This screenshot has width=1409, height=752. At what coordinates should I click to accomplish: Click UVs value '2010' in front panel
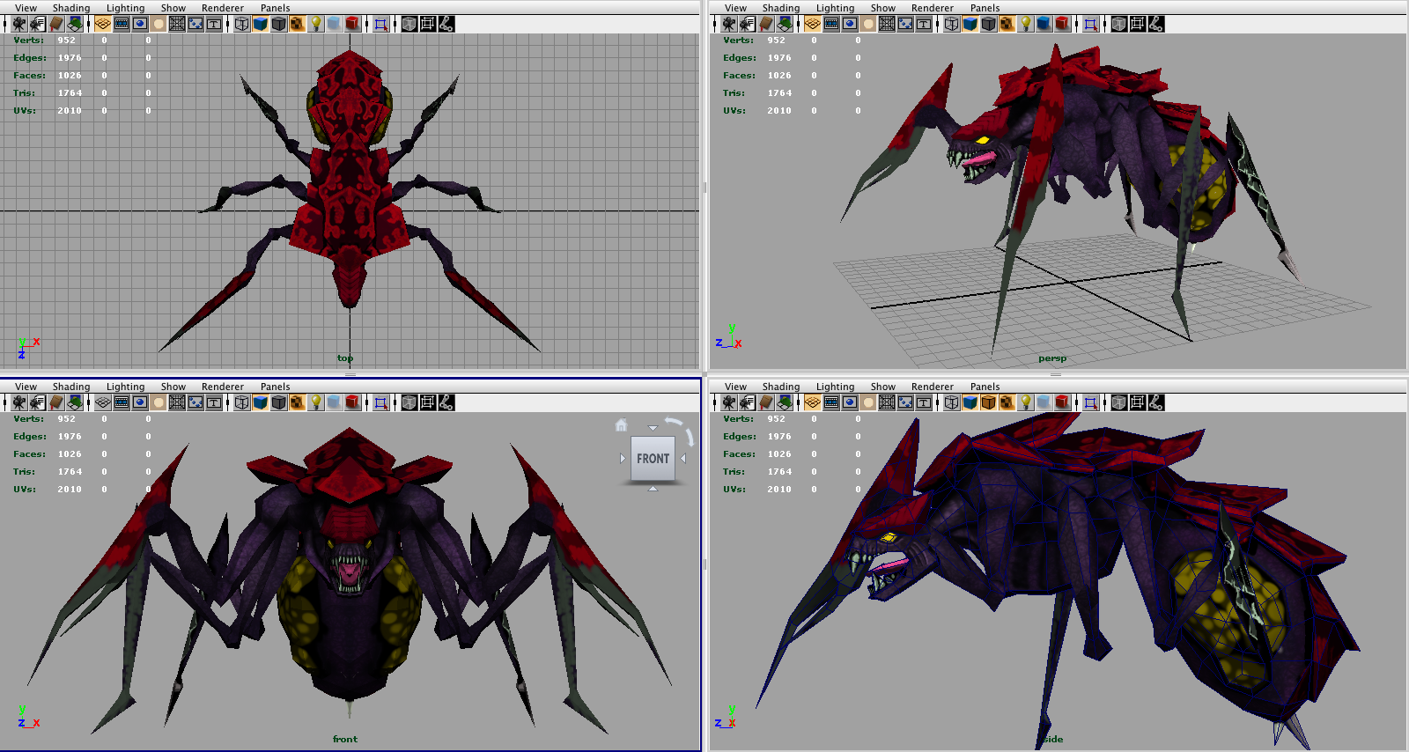[x=70, y=490]
